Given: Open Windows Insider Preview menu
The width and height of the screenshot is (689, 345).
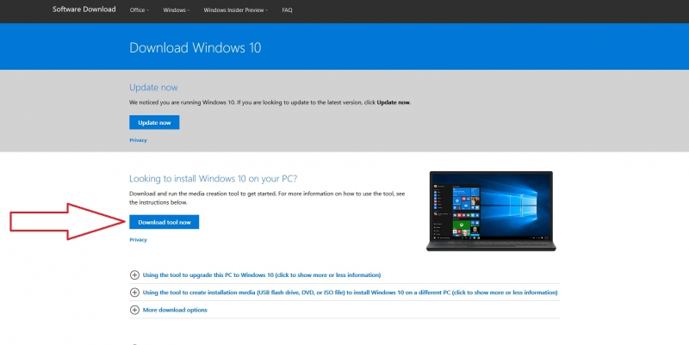Looking at the screenshot, I should click(235, 9).
